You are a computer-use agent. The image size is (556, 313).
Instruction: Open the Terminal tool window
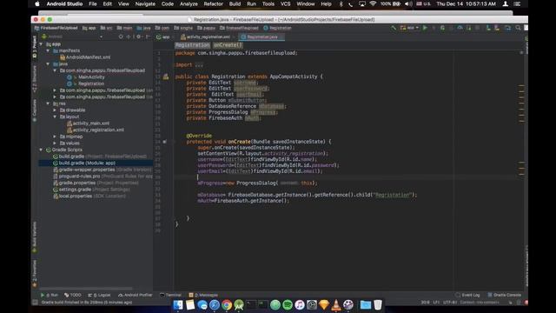coord(170,295)
